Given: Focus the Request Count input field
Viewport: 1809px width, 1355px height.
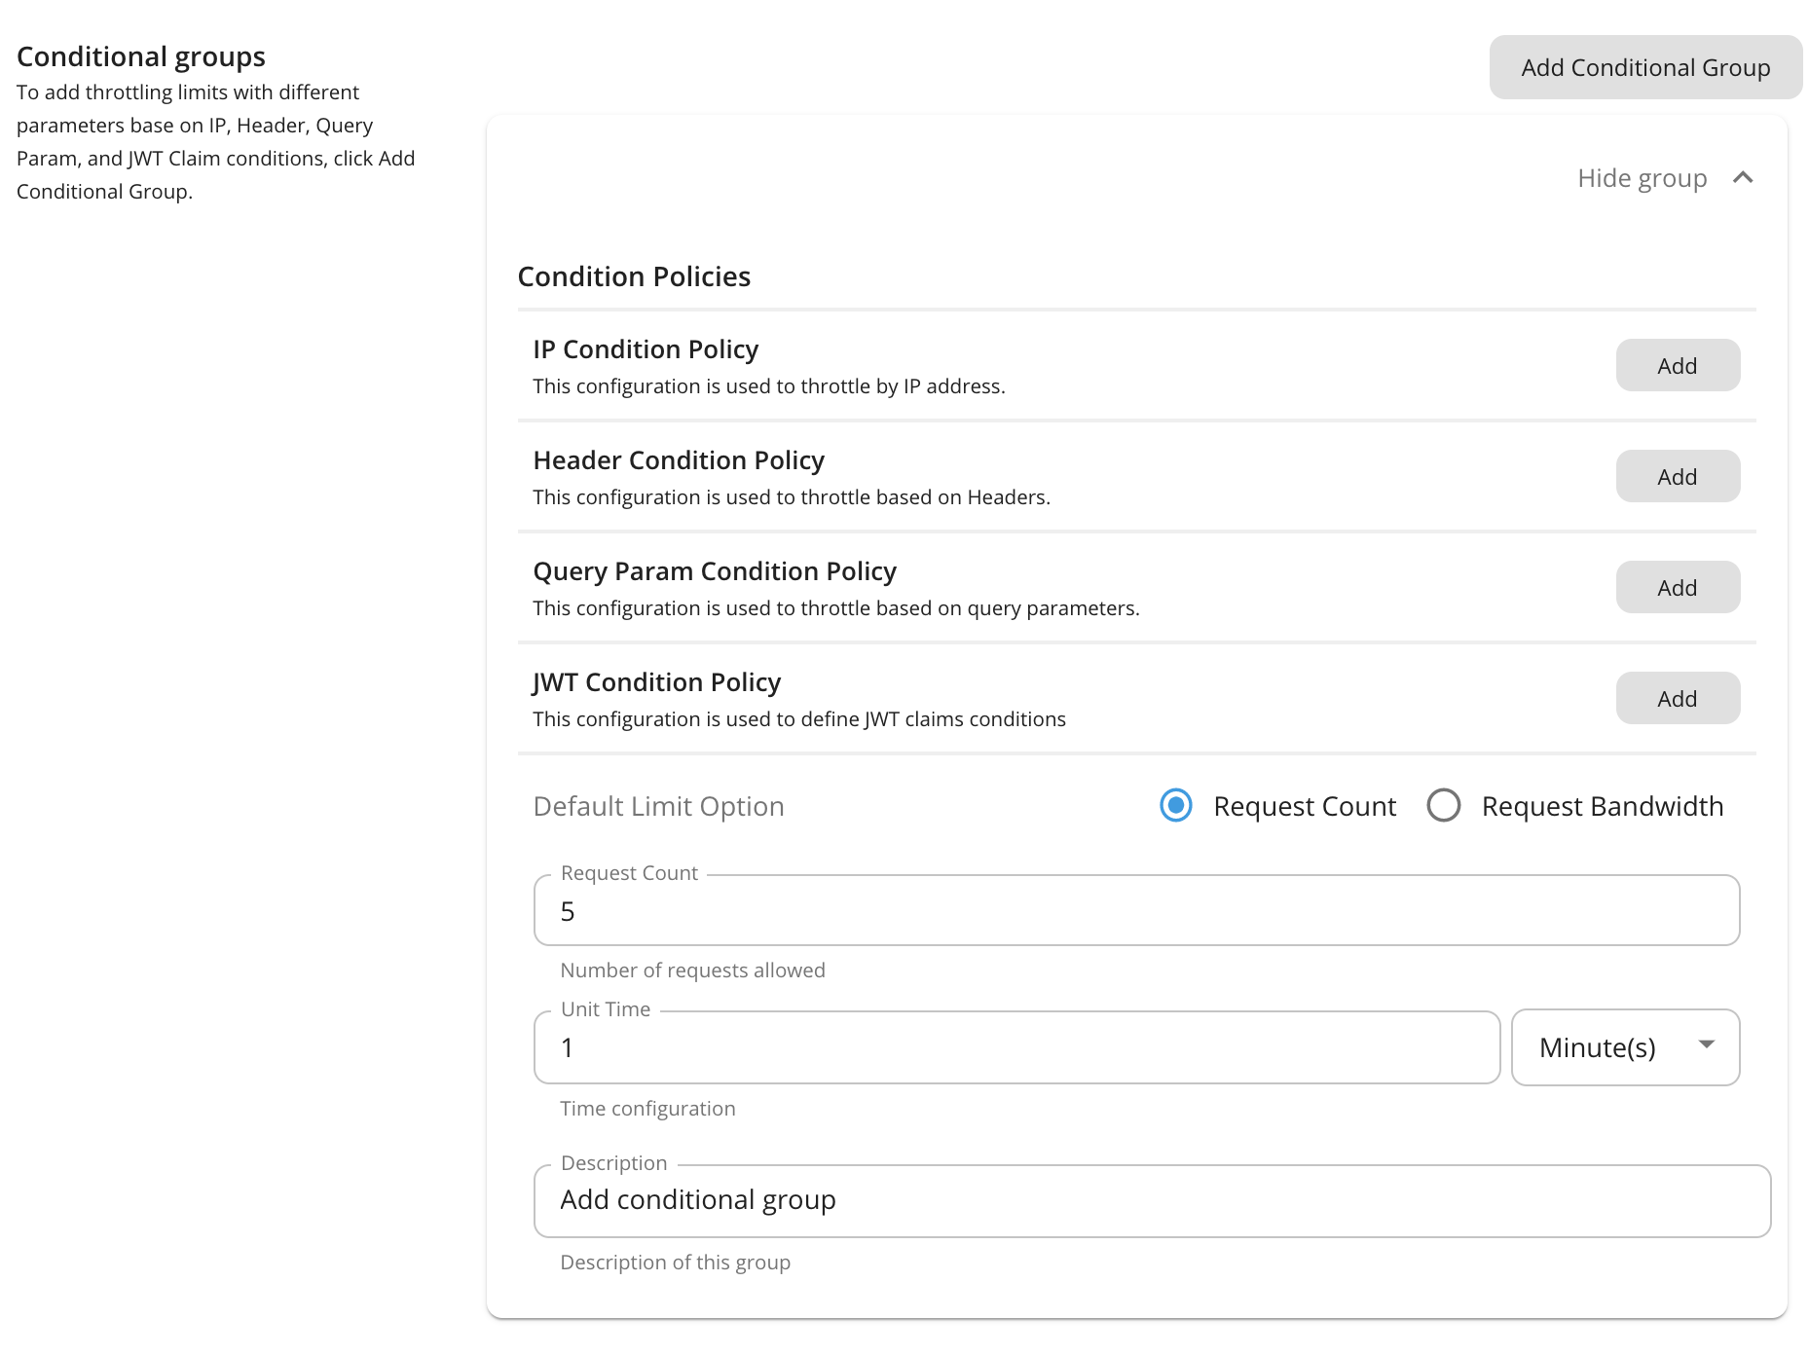Looking at the screenshot, I should click(1135, 911).
